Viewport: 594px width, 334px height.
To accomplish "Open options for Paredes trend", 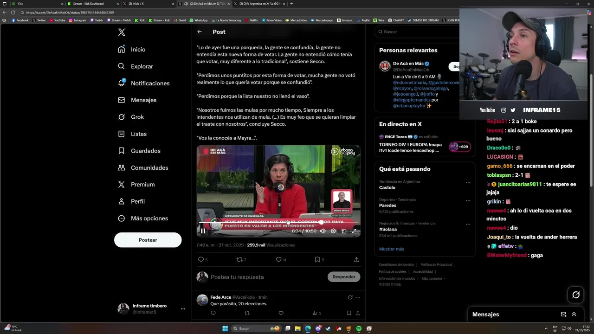I will 468,200.
